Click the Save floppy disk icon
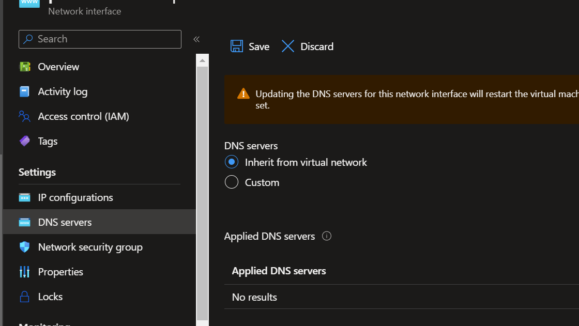579x326 pixels. [237, 46]
